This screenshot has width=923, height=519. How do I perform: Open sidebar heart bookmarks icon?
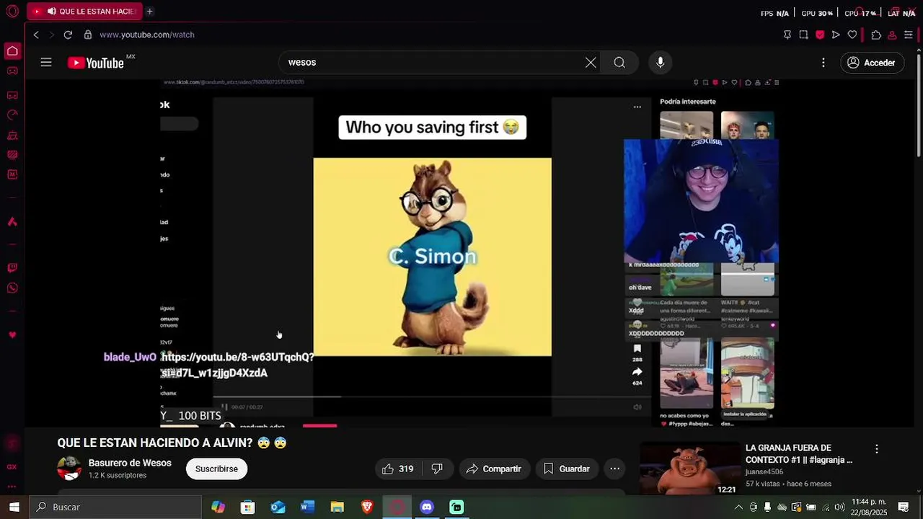point(12,335)
